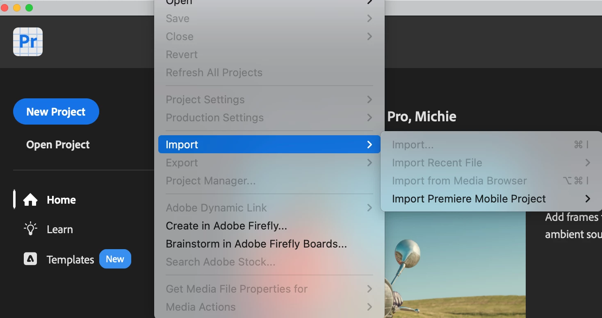This screenshot has height=318, width=602.
Task: Select the highlighted Import menu item
Action: point(269,144)
